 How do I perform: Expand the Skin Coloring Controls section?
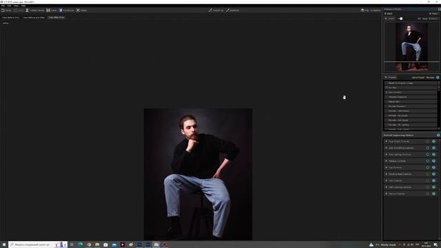coord(387,187)
